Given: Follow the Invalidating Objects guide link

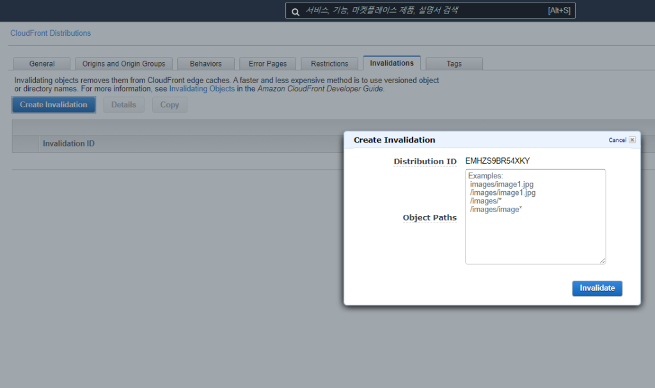Looking at the screenshot, I should [x=201, y=89].
